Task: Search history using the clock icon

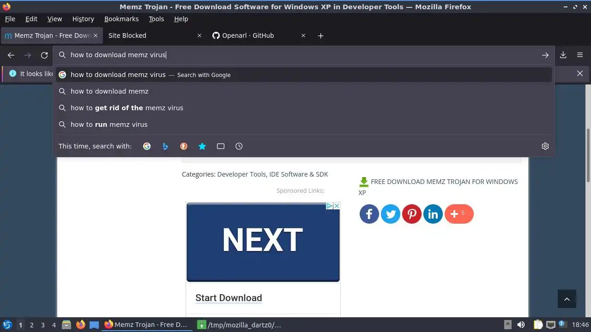Action: point(239,146)
